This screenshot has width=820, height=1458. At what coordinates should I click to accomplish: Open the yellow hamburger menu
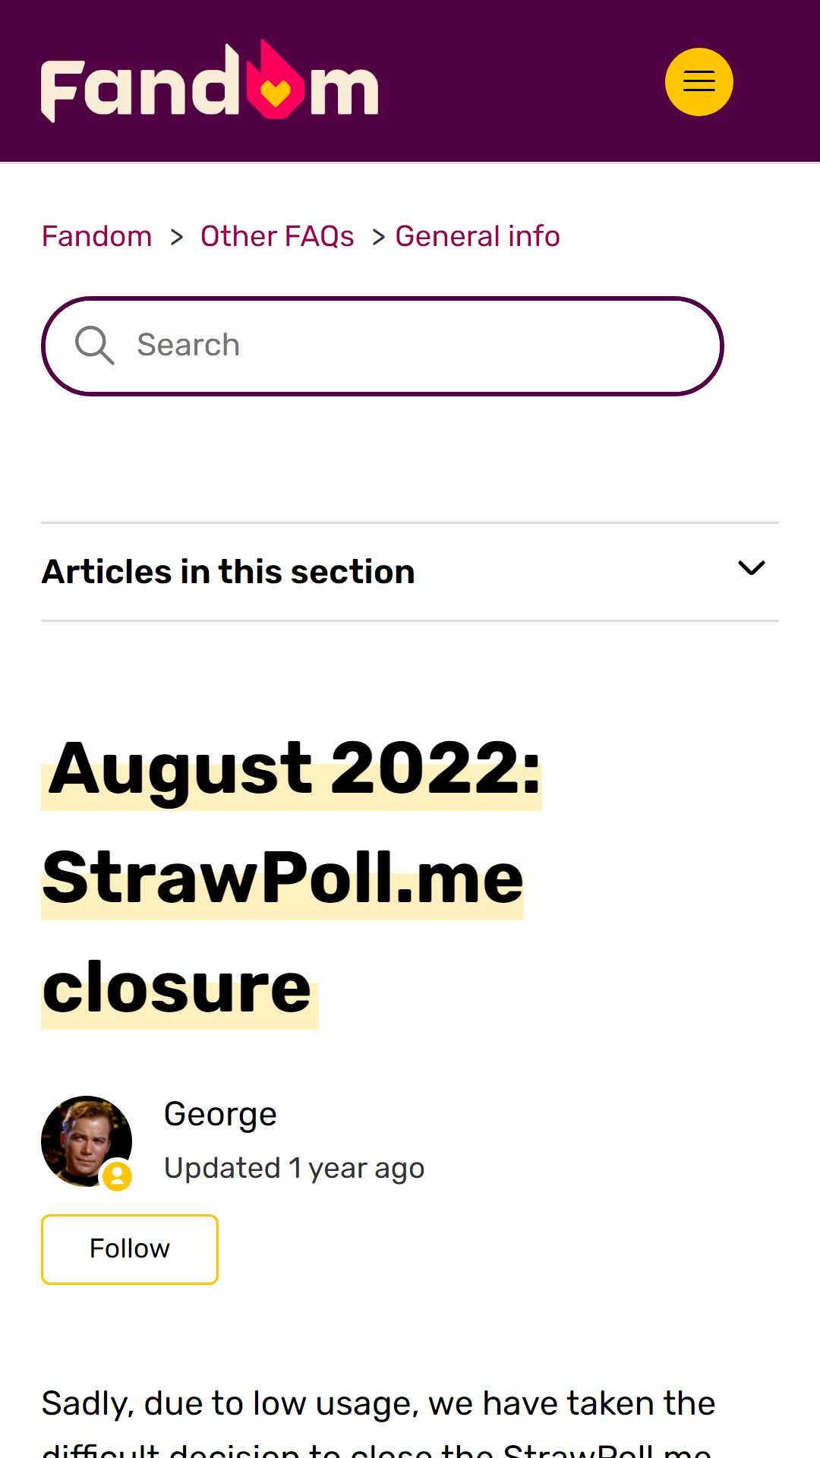[x=699, y=82]
